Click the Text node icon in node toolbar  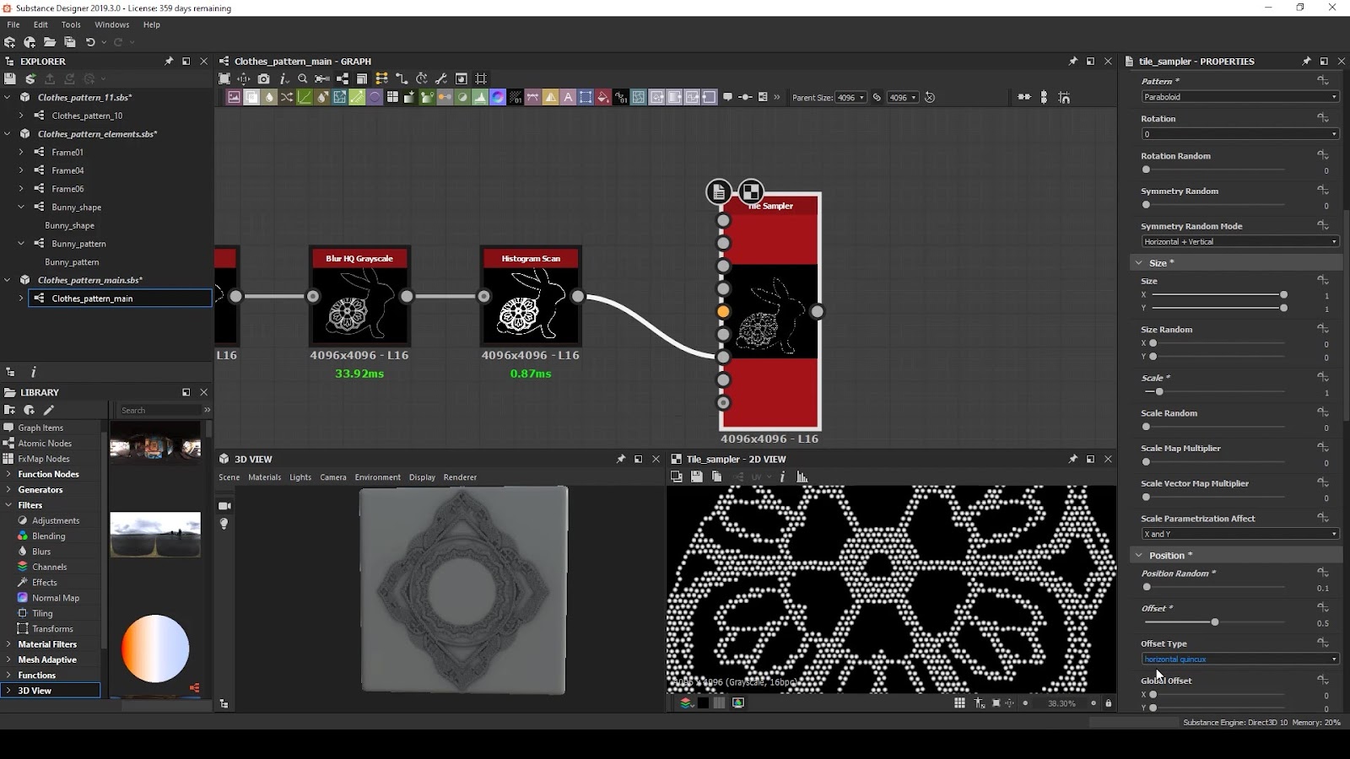tap(568, 98)
